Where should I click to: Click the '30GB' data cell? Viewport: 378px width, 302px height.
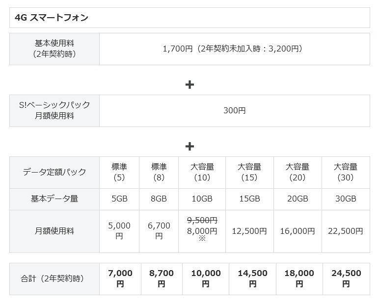tap(346, 199)
